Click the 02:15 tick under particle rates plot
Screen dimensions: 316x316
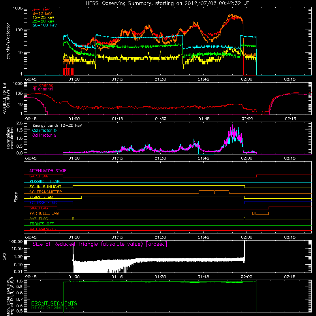(x=290, y=119)
